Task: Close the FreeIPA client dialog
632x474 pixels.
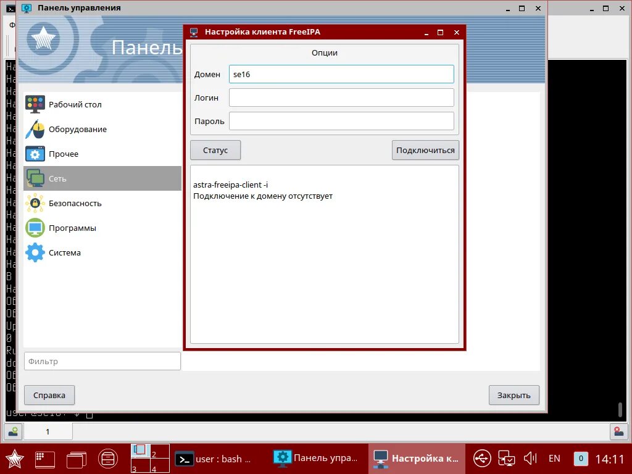Action: (457, 32)
